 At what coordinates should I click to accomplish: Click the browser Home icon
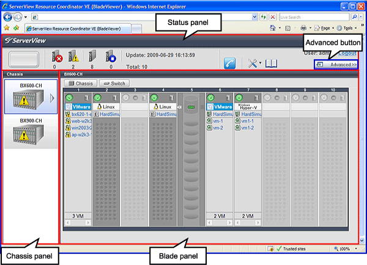[273, 28]
